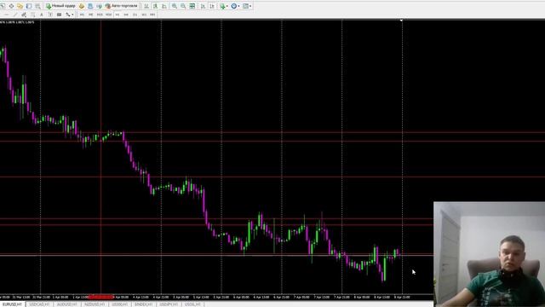This screenshot has width=545, height=307.
Task: Click the red highlighted date on time axis
Action: 100,297
